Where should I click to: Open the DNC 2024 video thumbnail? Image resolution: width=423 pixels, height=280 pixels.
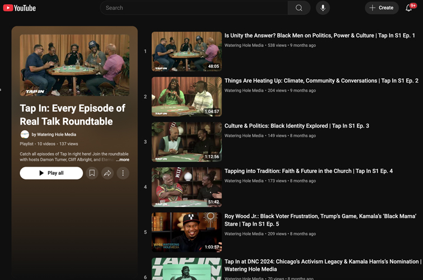point(187,269)
